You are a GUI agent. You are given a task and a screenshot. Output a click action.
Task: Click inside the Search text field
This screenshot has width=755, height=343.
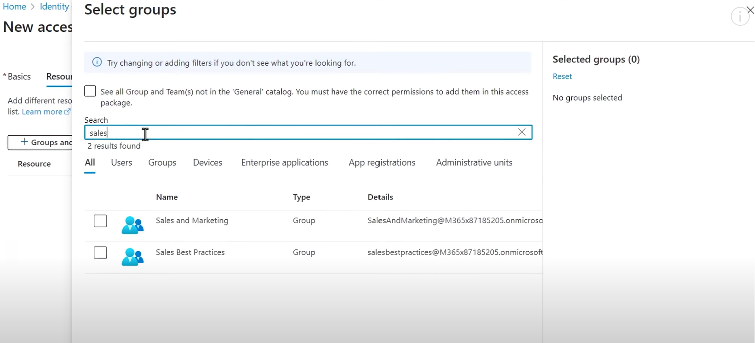coord(302,133)
